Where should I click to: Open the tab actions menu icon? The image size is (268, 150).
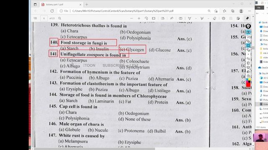click(x=35, y=5)
